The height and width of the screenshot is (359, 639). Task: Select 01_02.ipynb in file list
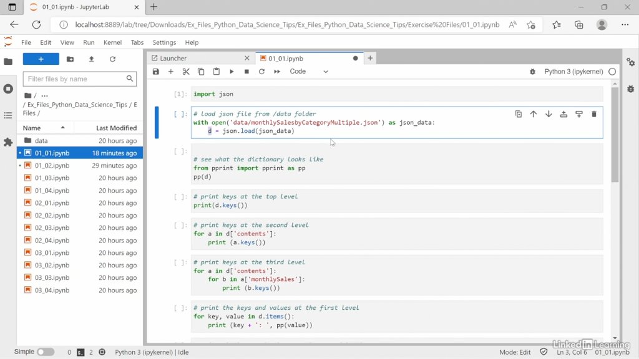click(x=80, y=165)
